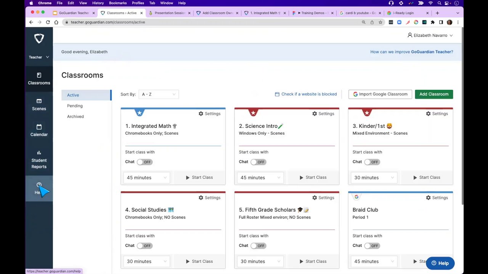Click the Add Classroom button
Screen dimensions: 488x274
pyautogui.click(x=434, y=94)
